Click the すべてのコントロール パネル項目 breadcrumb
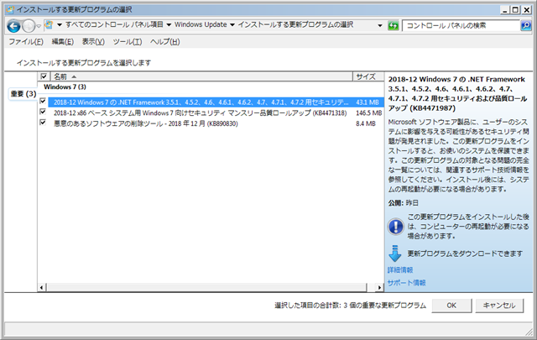 (114, 24)
